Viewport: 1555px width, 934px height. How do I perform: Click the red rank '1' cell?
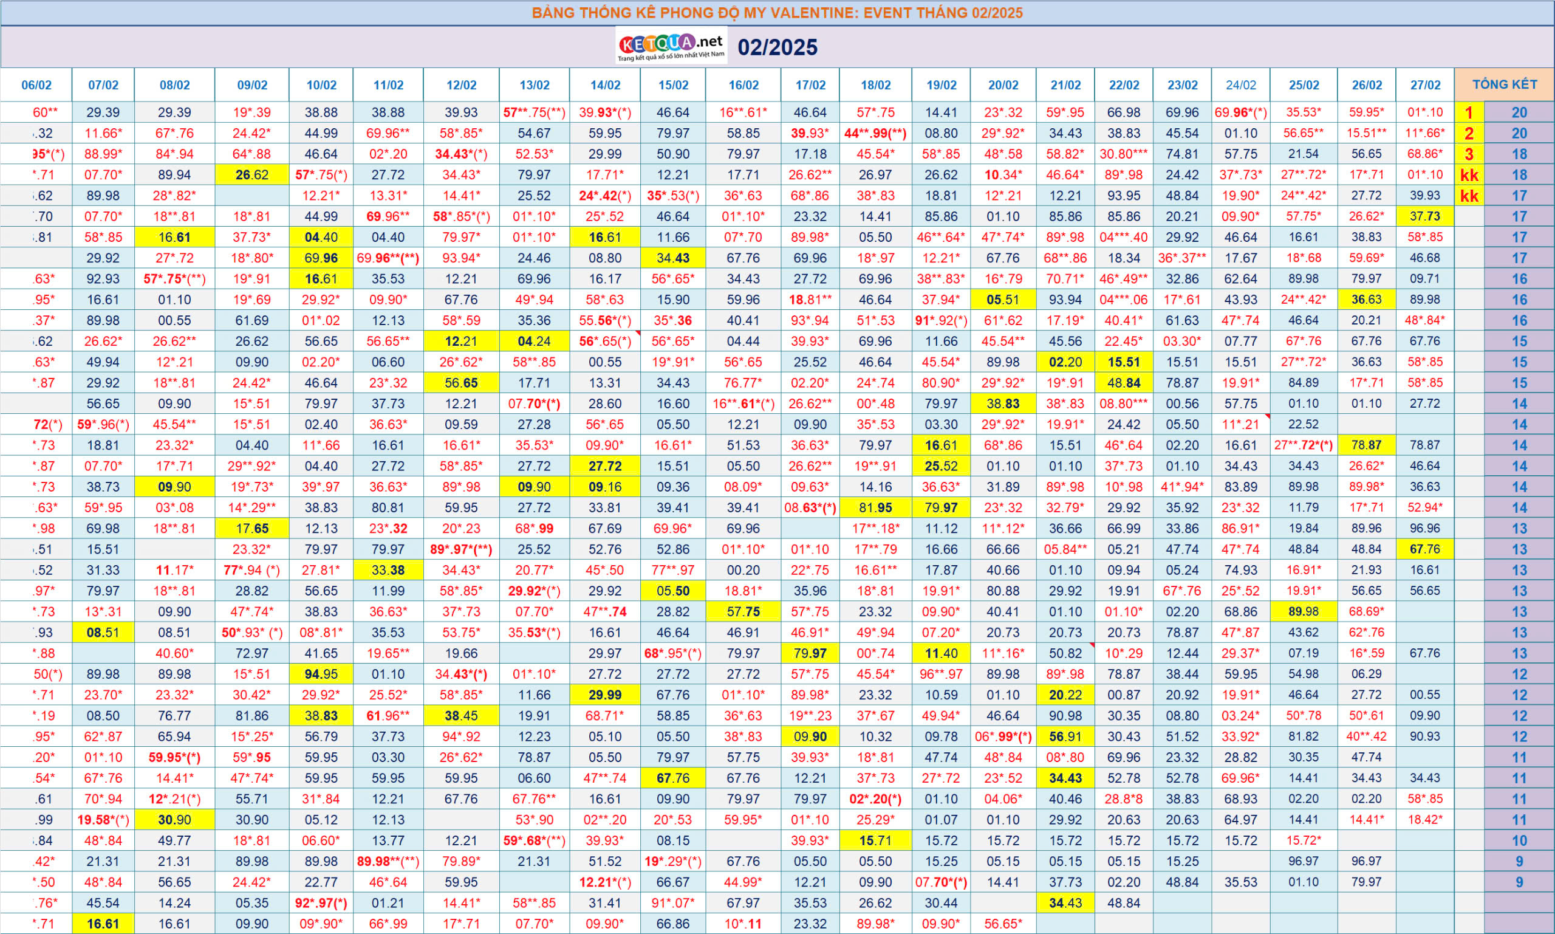1469,112
